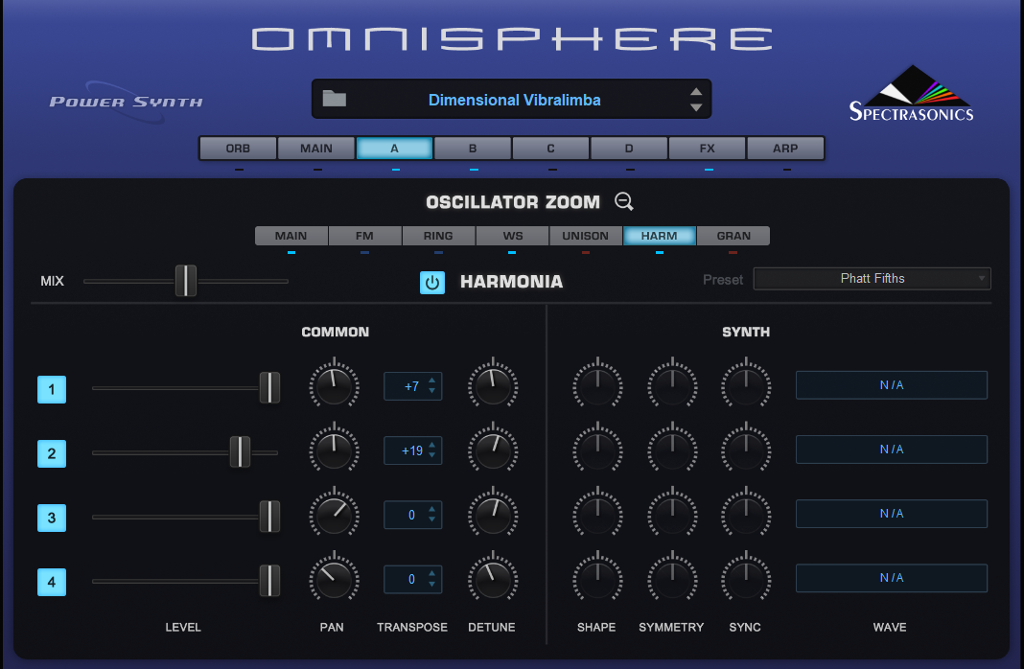Toggle Harmonia oscillator 4 button
Screen dimensions: 1024x669
52,582
